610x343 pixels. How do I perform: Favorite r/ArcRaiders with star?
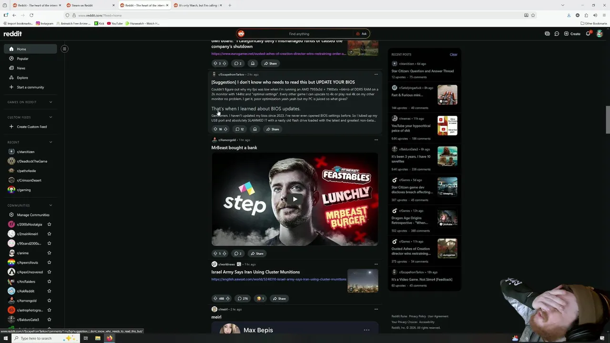click(49, 282)
